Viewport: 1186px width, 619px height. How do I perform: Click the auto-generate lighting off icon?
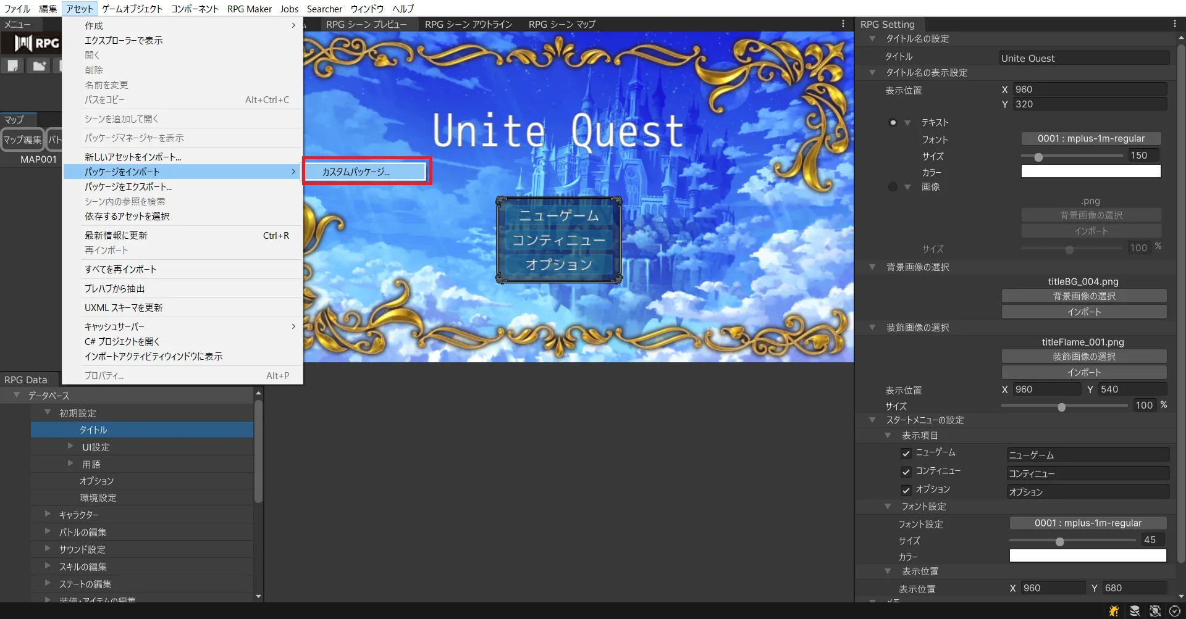tap(1154, 611)
